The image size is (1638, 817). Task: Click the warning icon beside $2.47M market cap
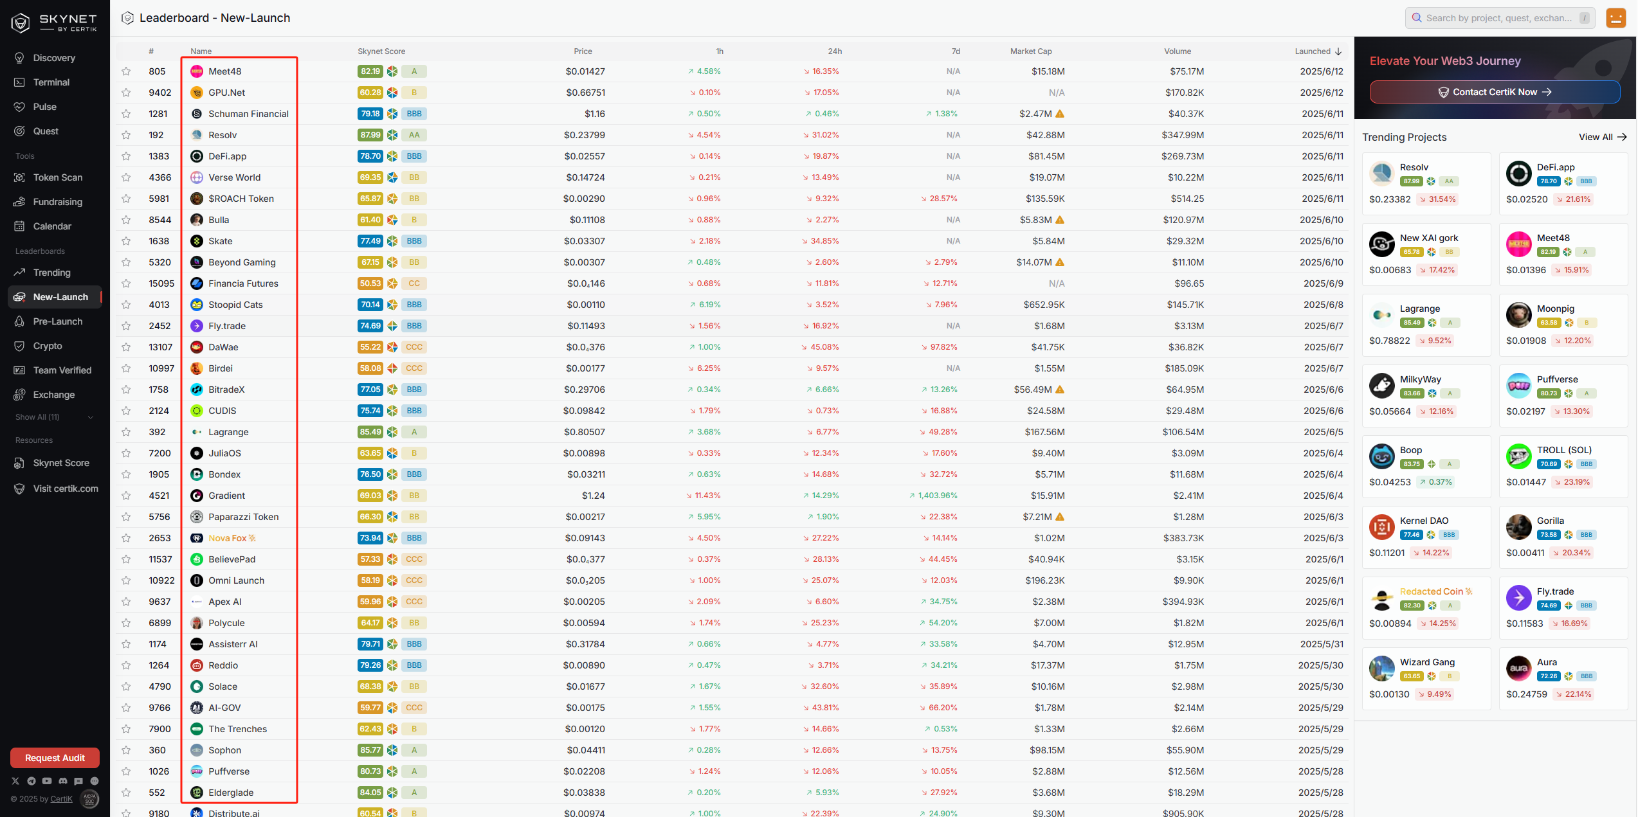[1060, 114]
